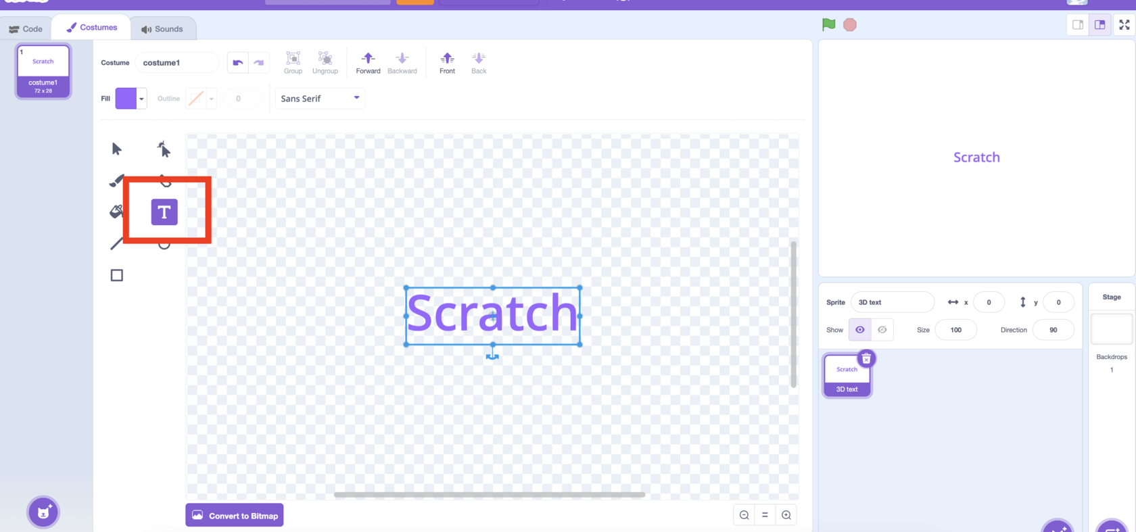Enter full screen stage mode

pyautogui.click(x=1124, y=25)
